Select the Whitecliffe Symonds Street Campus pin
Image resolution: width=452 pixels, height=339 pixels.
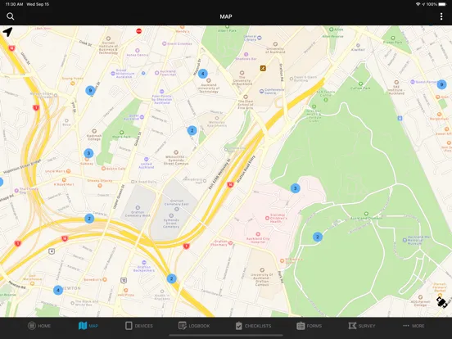click(x=176, y=152)
